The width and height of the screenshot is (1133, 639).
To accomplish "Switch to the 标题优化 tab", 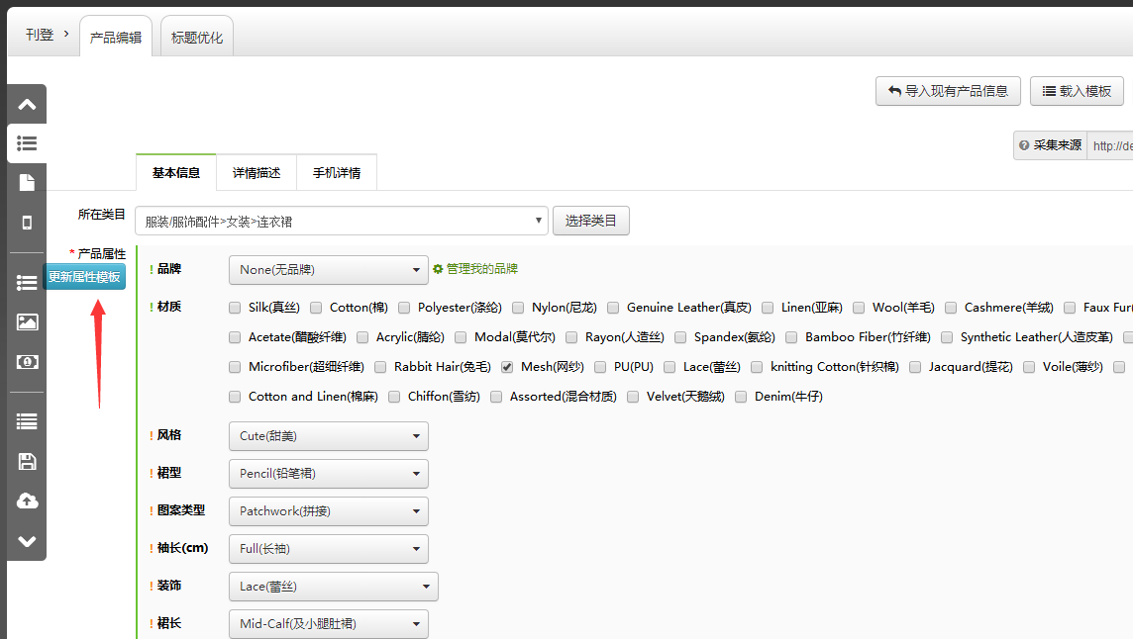I will (x=196, y=37).
